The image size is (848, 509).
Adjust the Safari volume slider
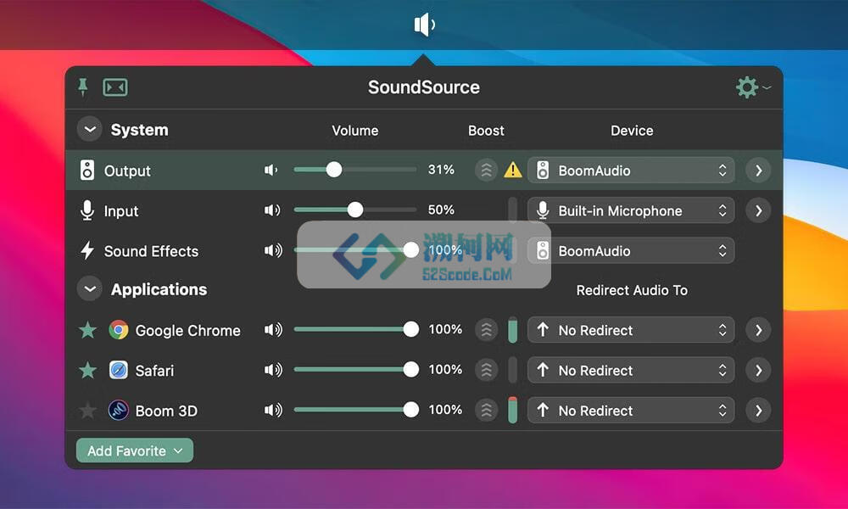point(356,369)
